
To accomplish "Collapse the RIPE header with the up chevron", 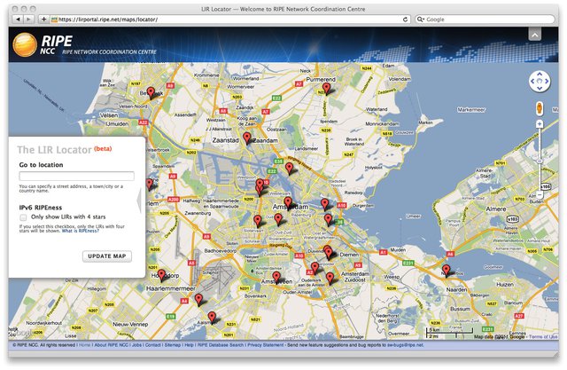I will coord(535,35).
